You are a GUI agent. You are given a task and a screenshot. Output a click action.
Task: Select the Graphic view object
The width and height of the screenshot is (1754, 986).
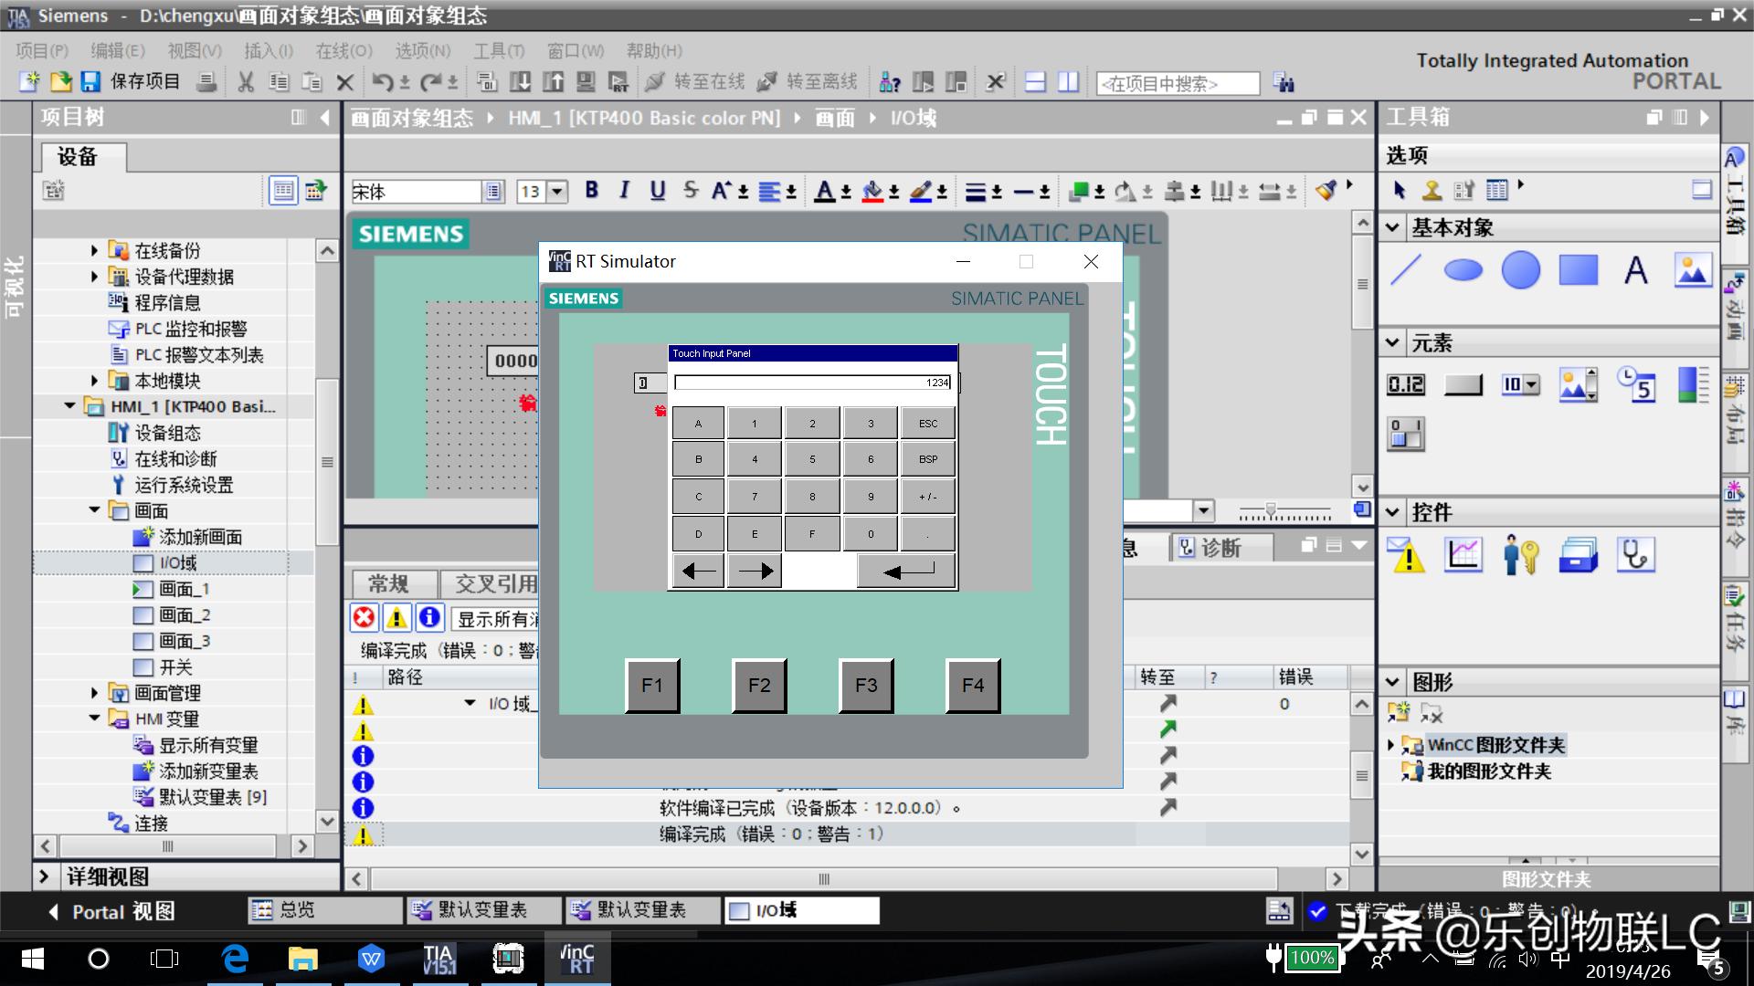1692,270
